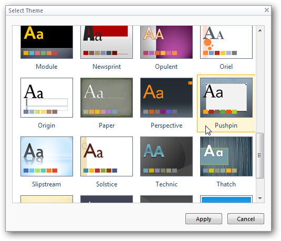This screenshot has height=241, width=281.
Task: Click the Module label text
Action: click(x=47, y=67)
